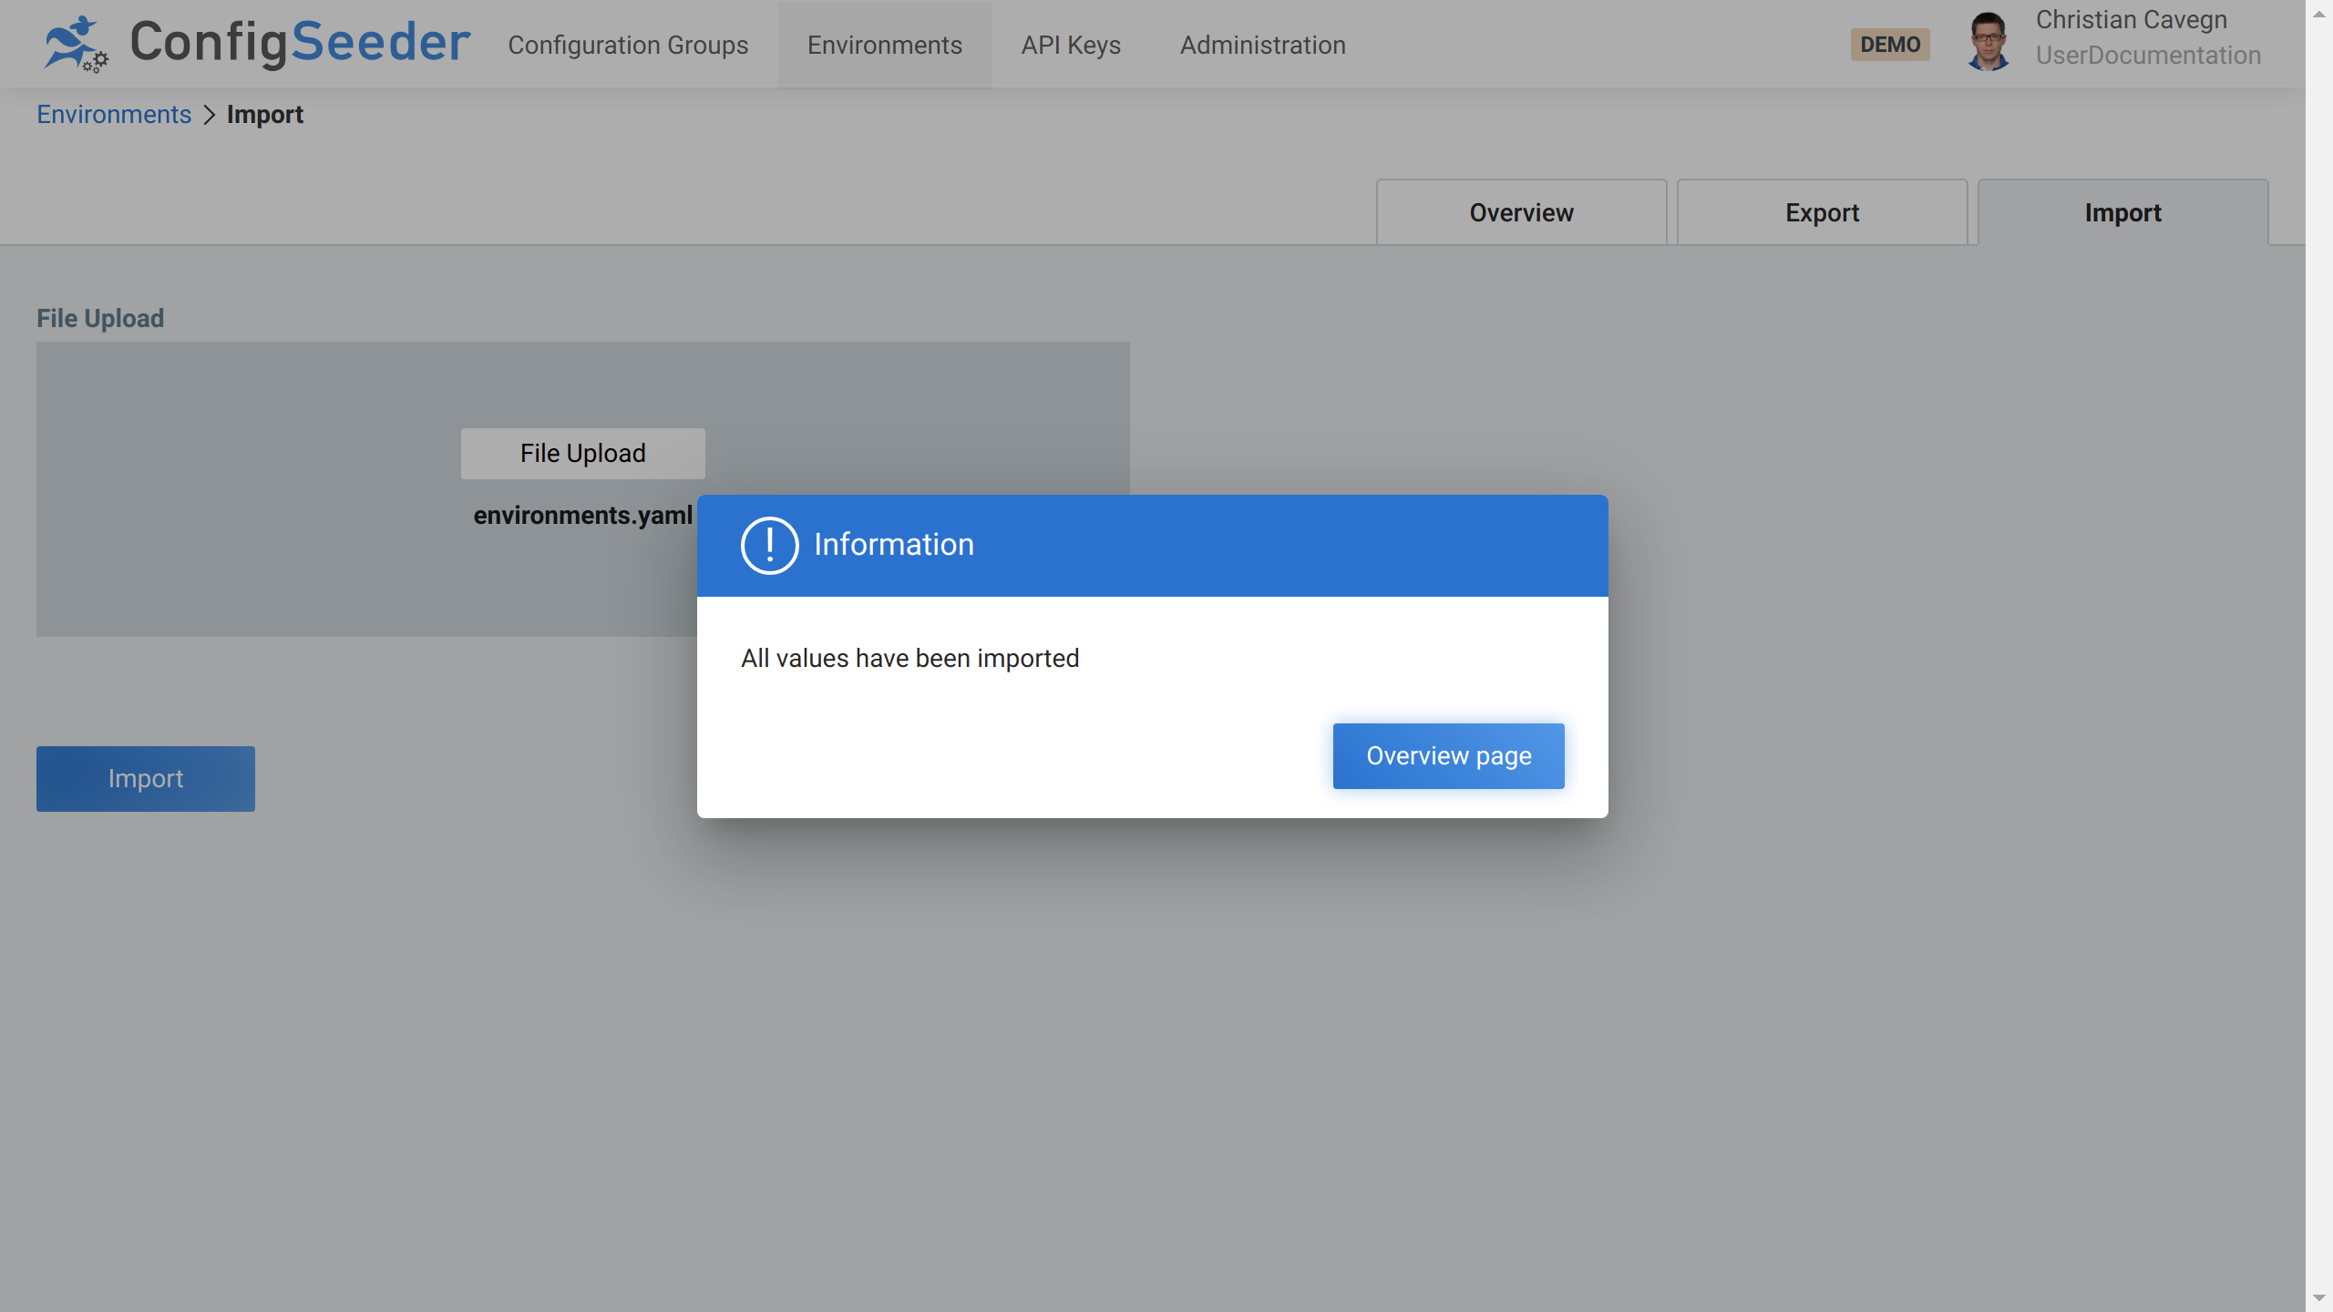This screenshot has width=2333, height=1312.
Task: Click Christian Cavegn's avatar photo
Action: 1988,41
